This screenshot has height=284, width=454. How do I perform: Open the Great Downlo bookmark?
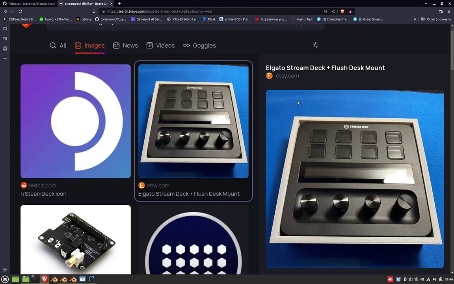369,19
